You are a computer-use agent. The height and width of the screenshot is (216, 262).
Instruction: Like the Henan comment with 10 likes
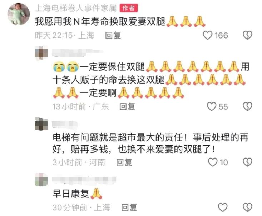[x=213, y=162]
